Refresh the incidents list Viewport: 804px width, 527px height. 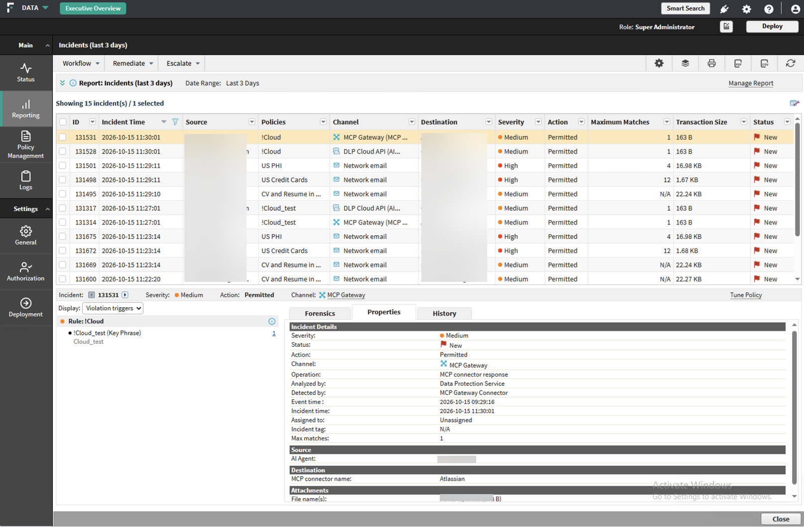click(x=791, y=63)
